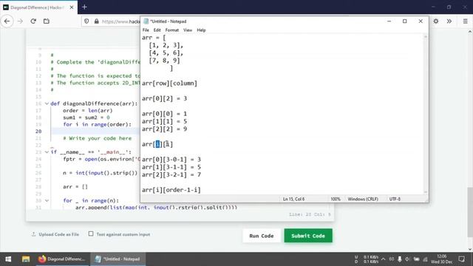Click 'arr[0][2] = 3' line in Notepad

click(x=164, y=98)
